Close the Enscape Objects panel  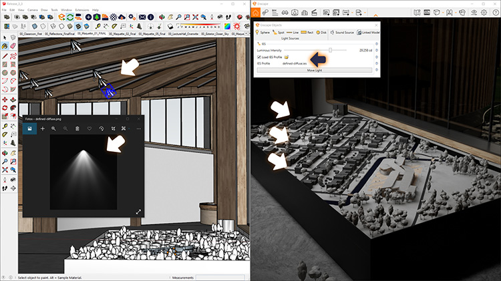[x=376, y=25]
